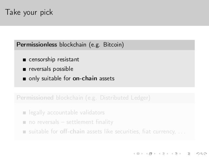Jump to next subsection arrow
209x157 pixels.
[x=167, y=154]
